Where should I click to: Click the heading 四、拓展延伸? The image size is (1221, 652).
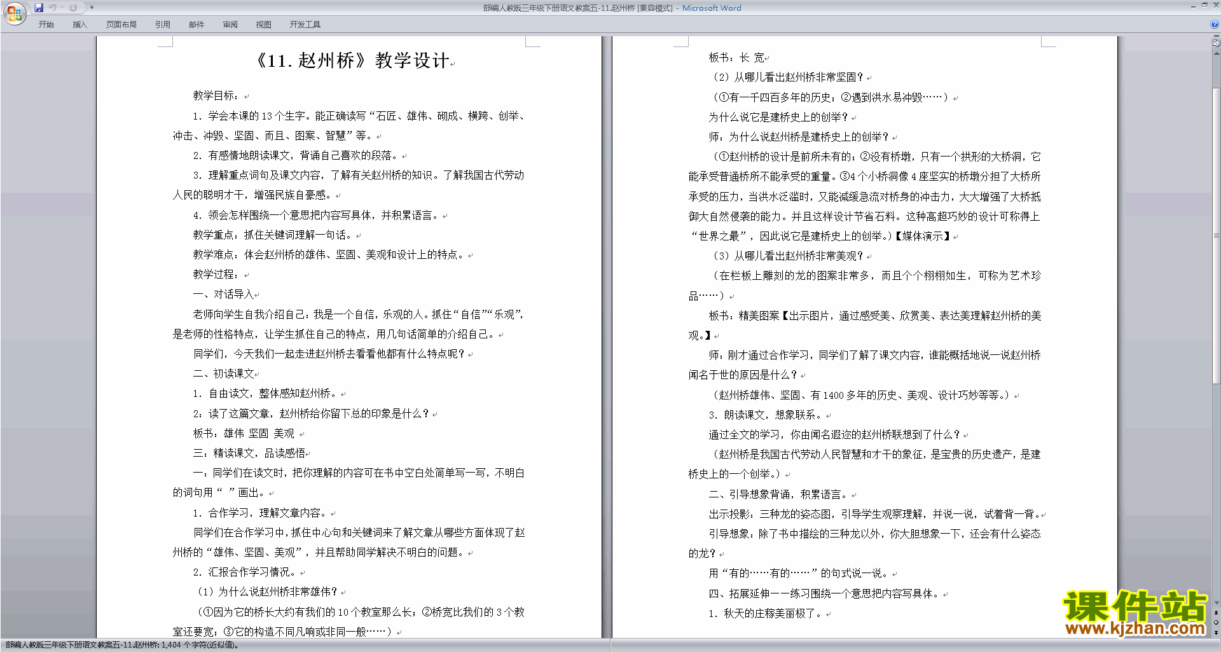point(824,594)
